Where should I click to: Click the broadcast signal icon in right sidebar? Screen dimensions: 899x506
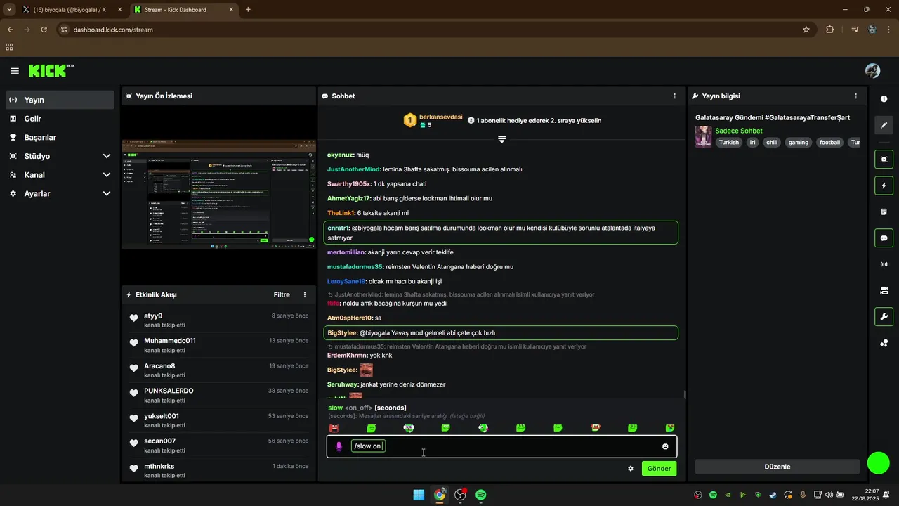click(884, 264)
